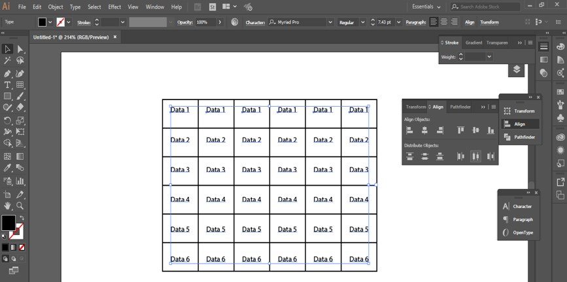
Task: Open the Effect menu
Action: (114, 7)
